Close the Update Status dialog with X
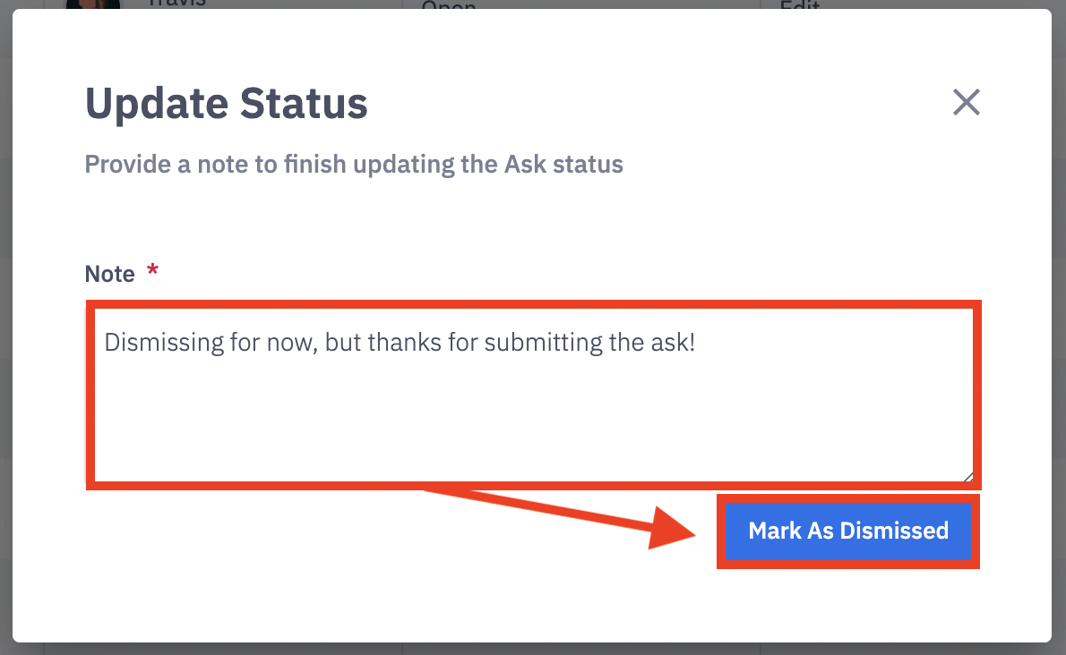This screenshot has height=655, width=1066. tap(966, 102)
